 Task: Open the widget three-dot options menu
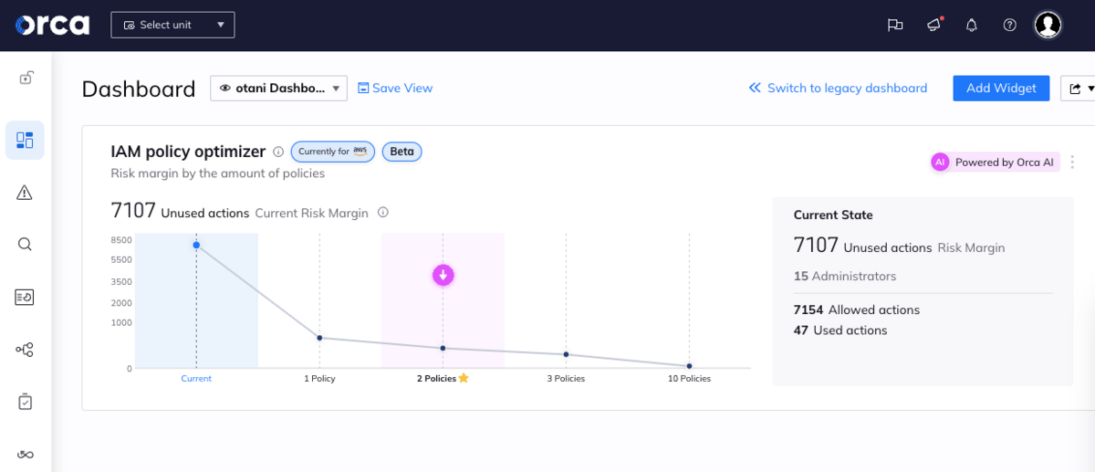click(1072, 163)
